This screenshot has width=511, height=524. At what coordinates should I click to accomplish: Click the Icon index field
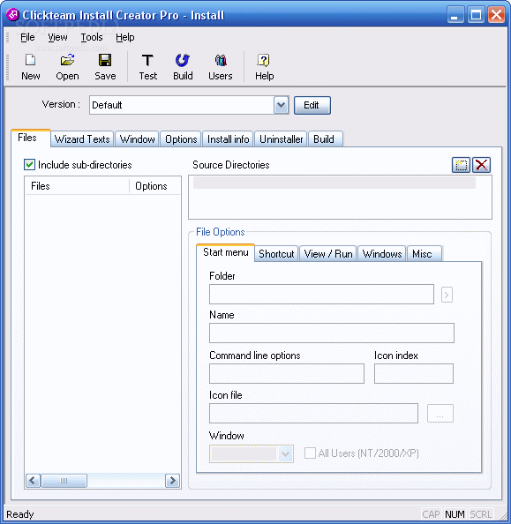(414, 373)
